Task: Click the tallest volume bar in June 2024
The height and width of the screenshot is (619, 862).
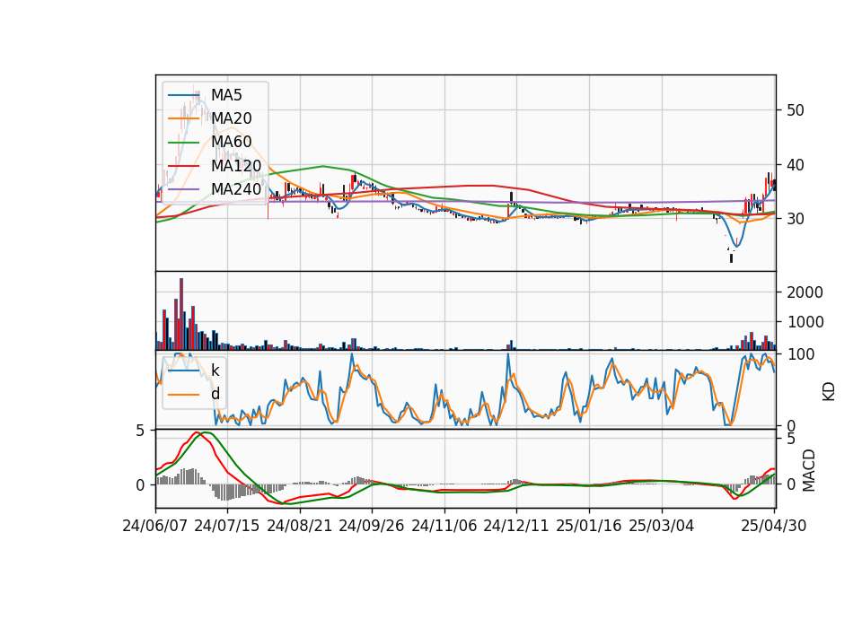Action: pos(181,314)
